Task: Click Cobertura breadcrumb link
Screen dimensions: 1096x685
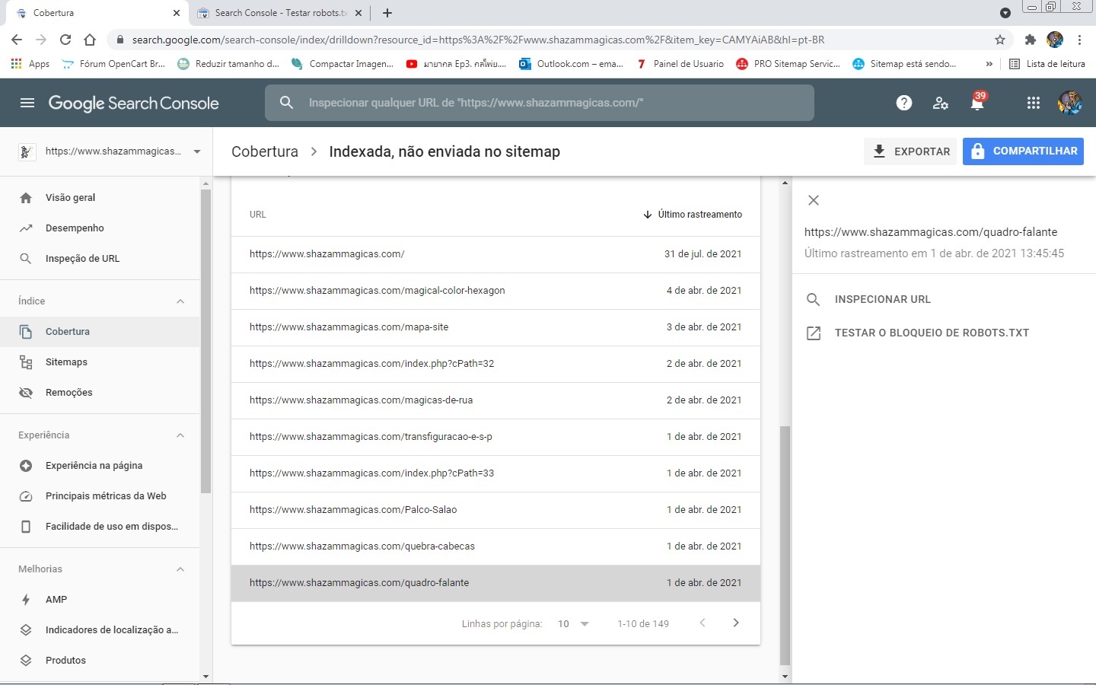Action: [x=265, y=151]
